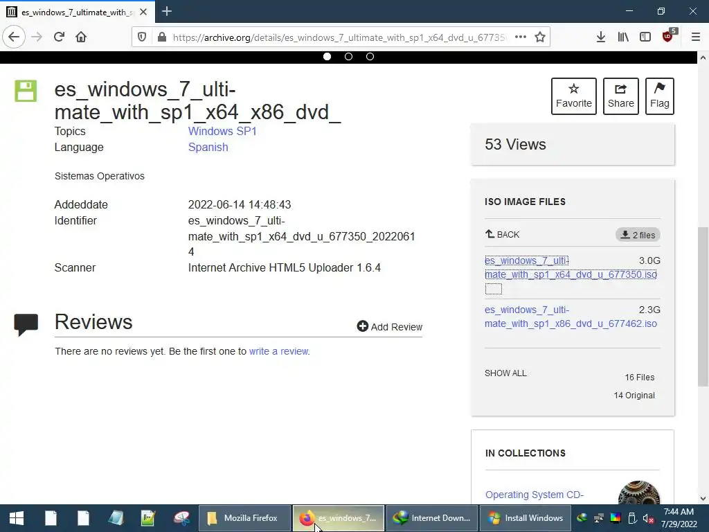Screen dimensions: 709x532
Task: Open the Windows SP1 topic link
Action: [x=222, y=131]
